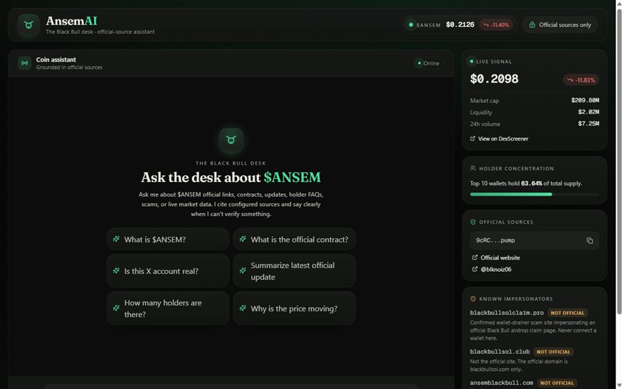The width and height of the screenshot is (623, 389).
Task: Click the Liquidity value $2.02M
Action: [588, 112]
